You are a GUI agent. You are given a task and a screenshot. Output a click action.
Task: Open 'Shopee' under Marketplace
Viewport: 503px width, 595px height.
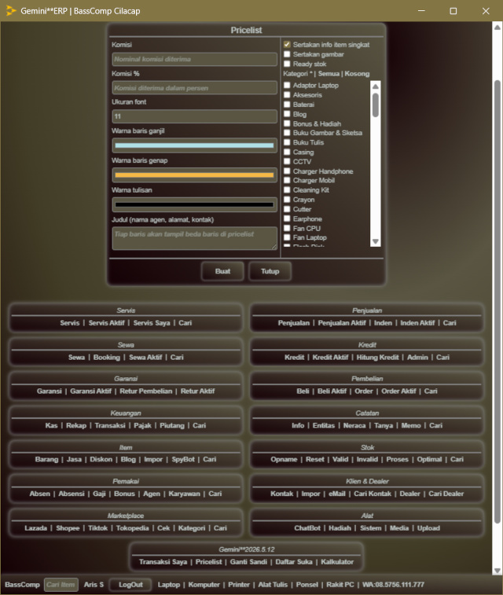pos(68,528)
